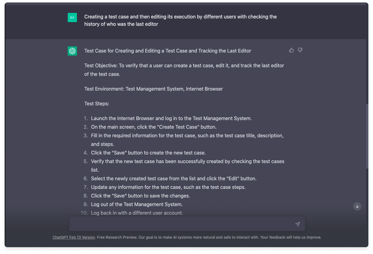Click step 2 mentioning the Create Test Case button
The width and height of the screenshot is (373, 254).
tap(154, 127)
